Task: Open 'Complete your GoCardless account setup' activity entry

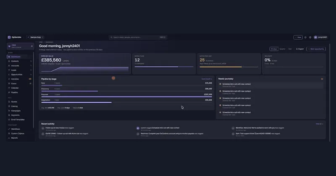Action: (x=170, y=135)
